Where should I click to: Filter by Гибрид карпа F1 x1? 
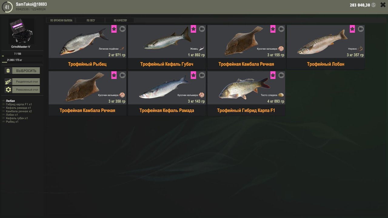[19, 104]
